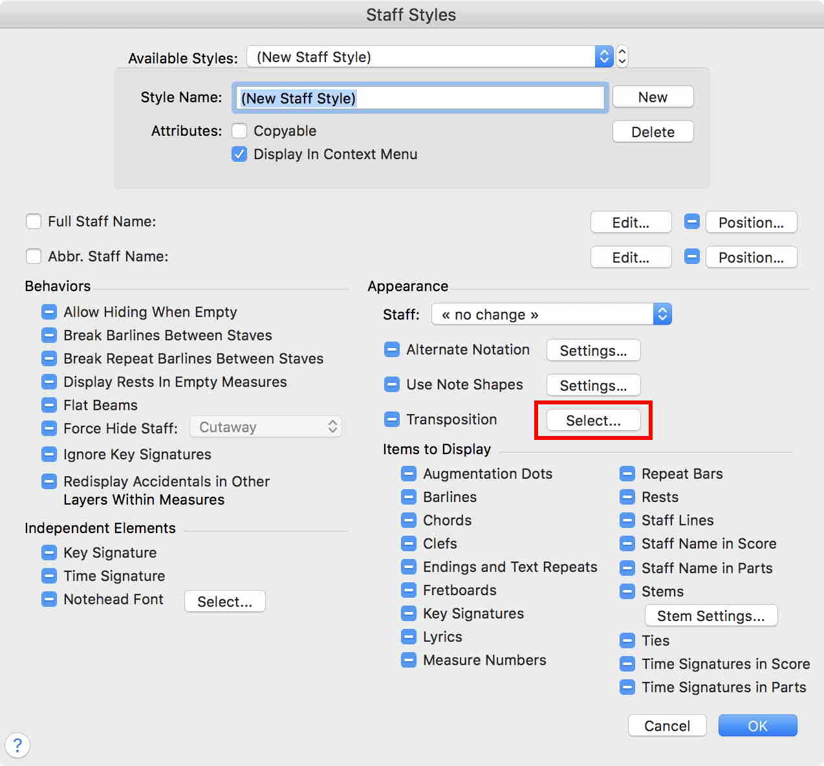The height and width of the screenshot is (766, 824).
Task: Toggle the Flat Beams option
Action: (x=49, y=405)
